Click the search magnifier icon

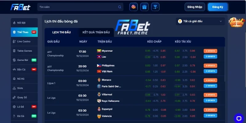(120, 7)
